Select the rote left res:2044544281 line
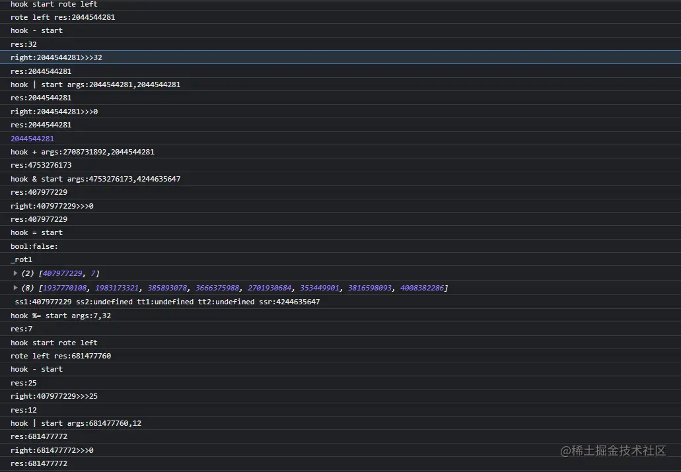 click(63, 17)
